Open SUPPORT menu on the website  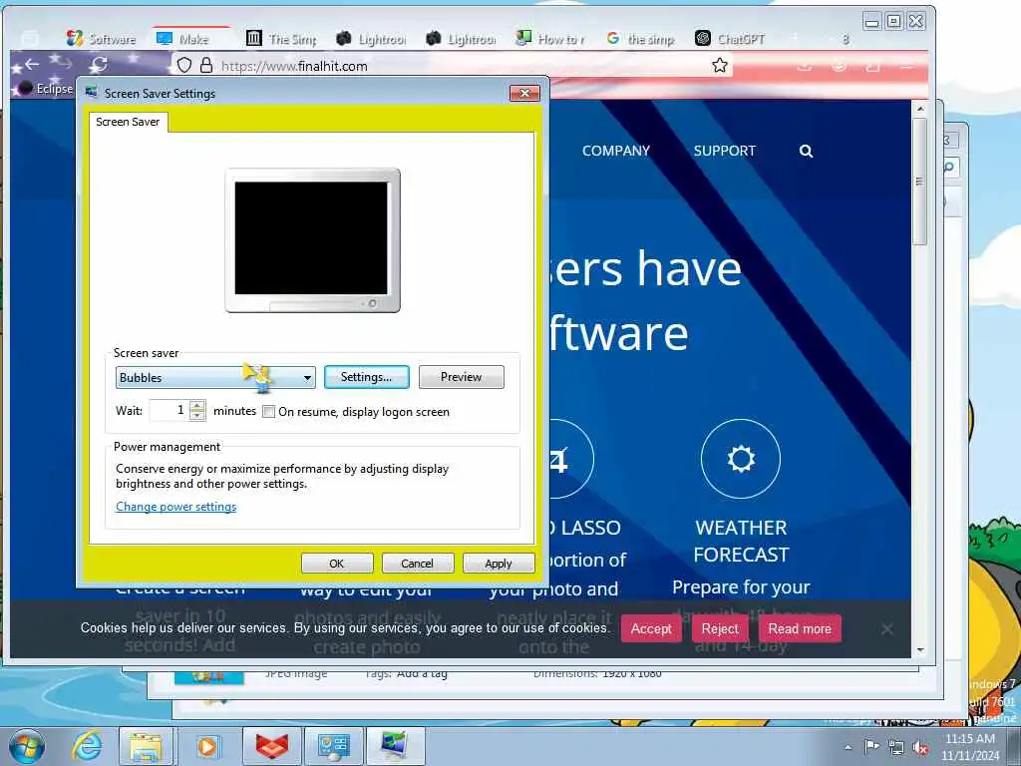(x=725, y=152)
